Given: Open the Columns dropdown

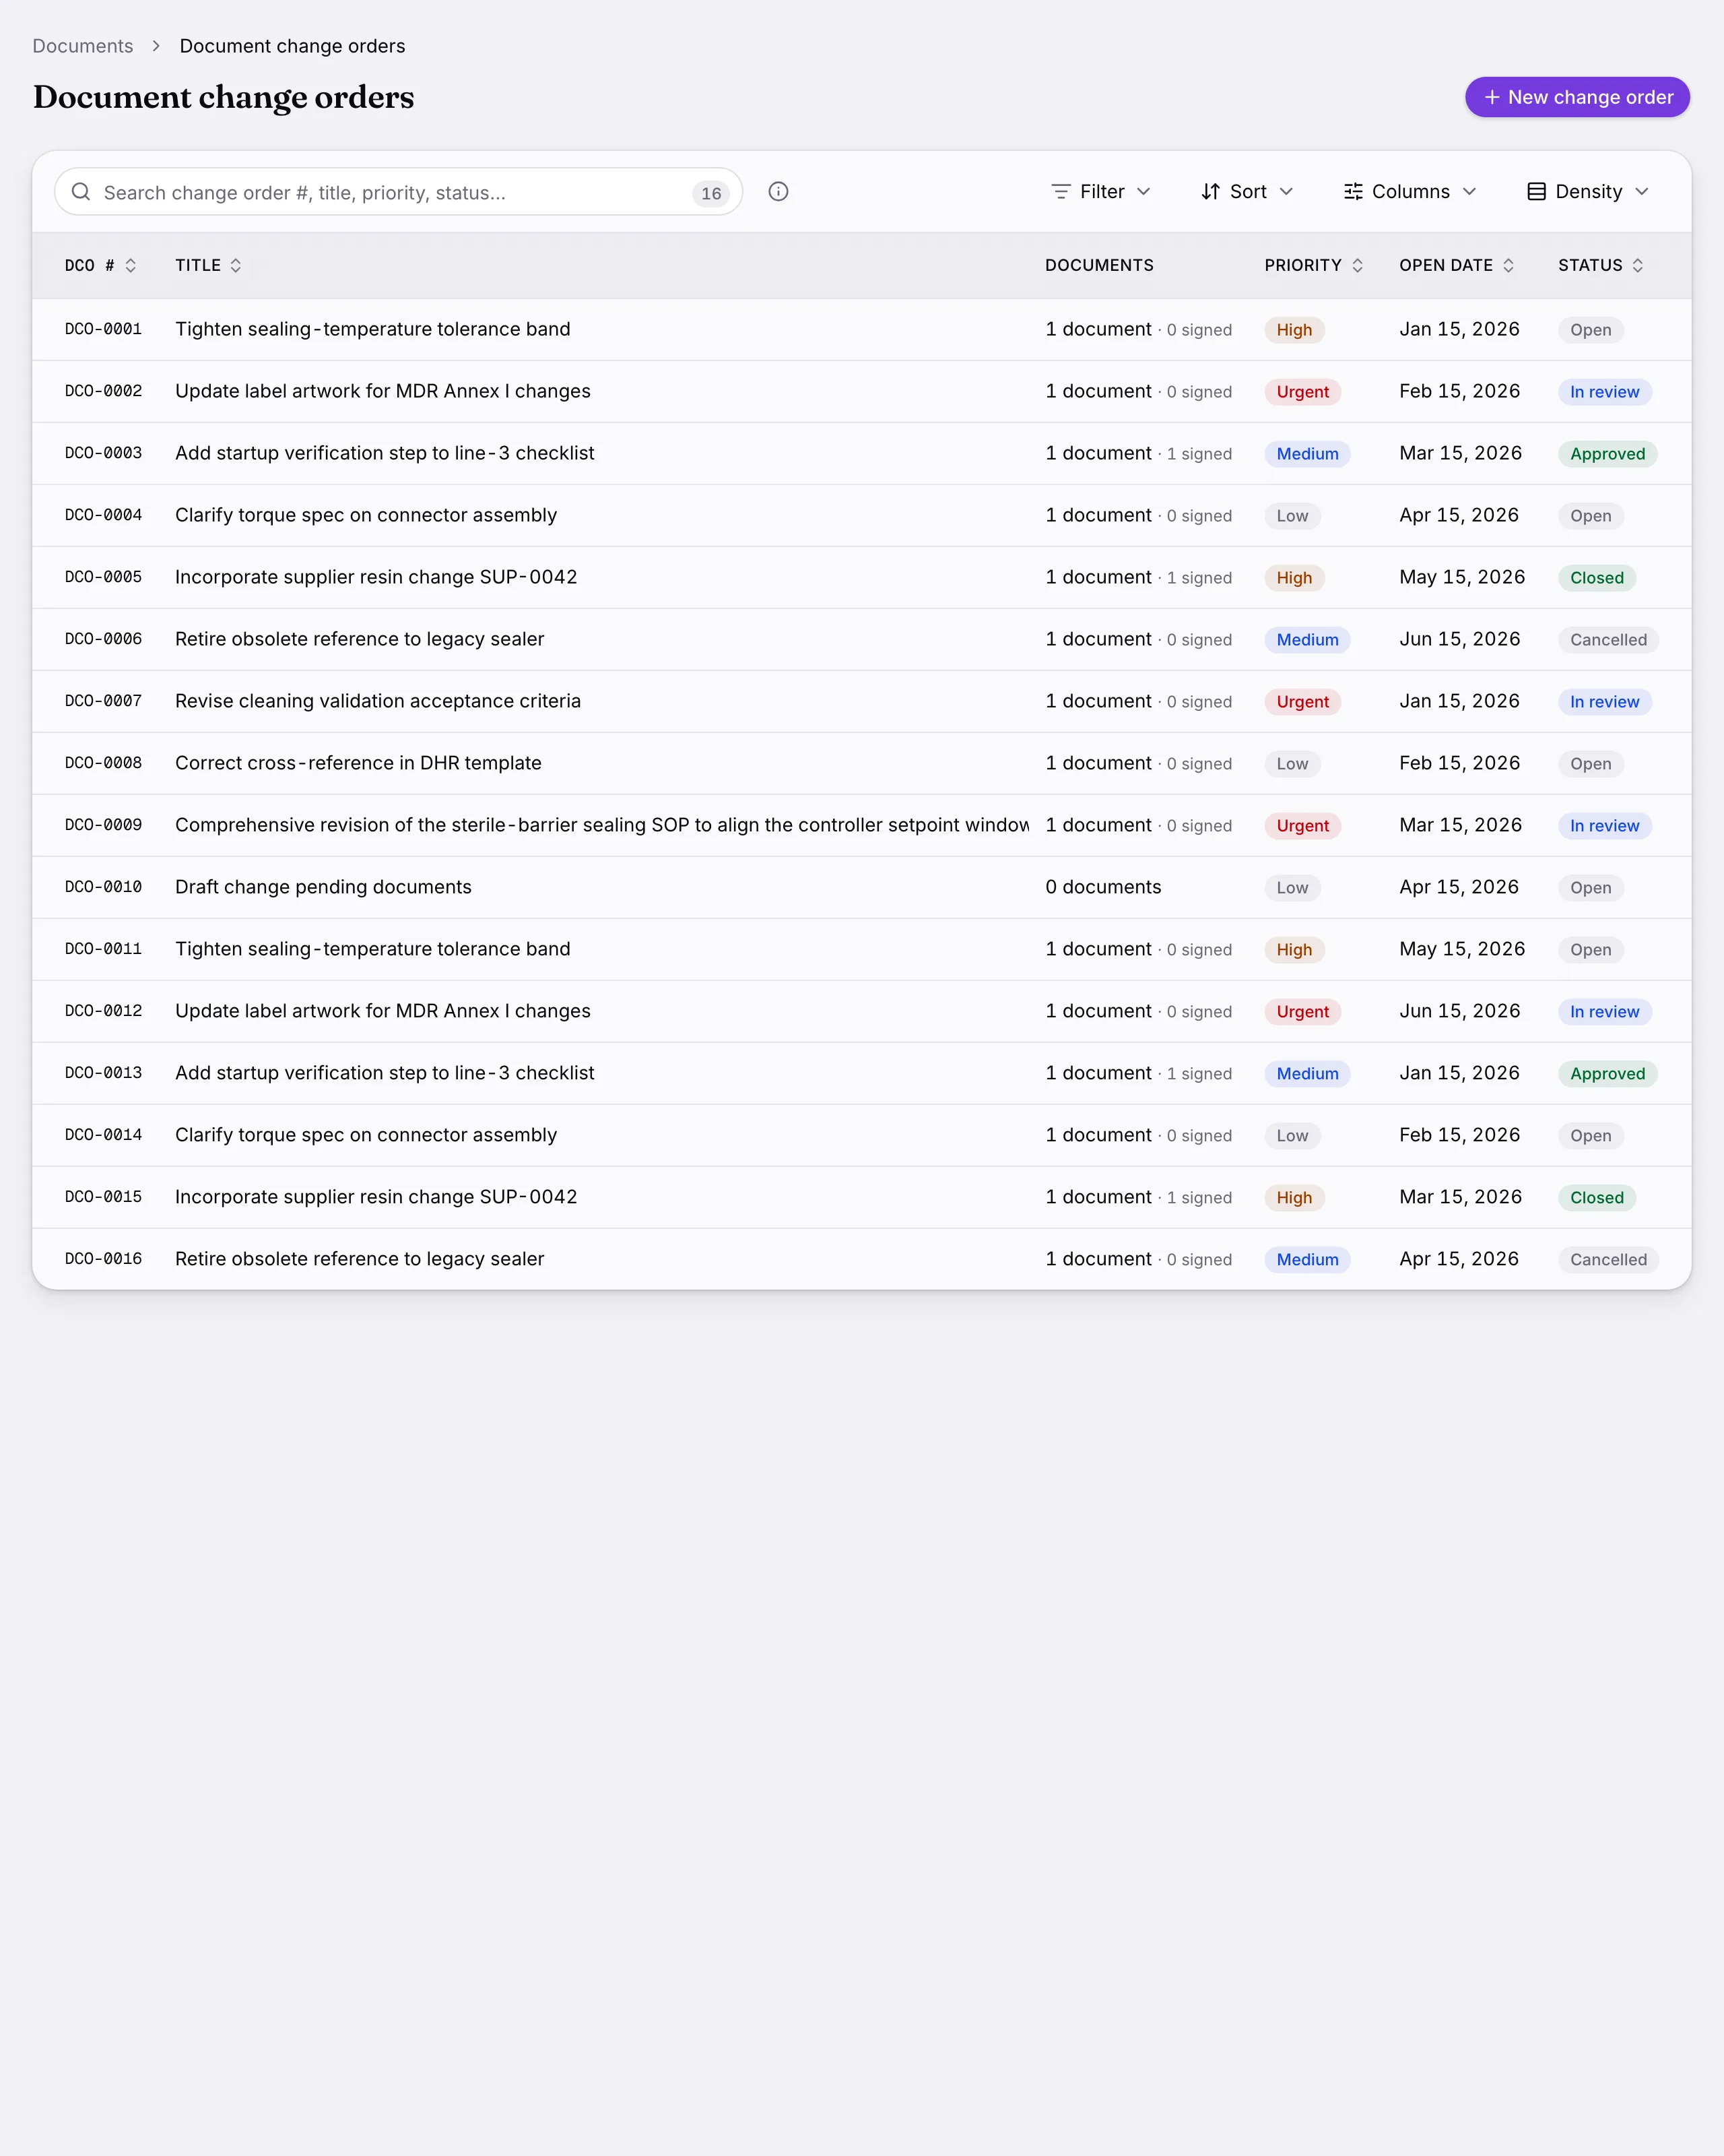Looking at the screenshot, I should pos(1410,191).
